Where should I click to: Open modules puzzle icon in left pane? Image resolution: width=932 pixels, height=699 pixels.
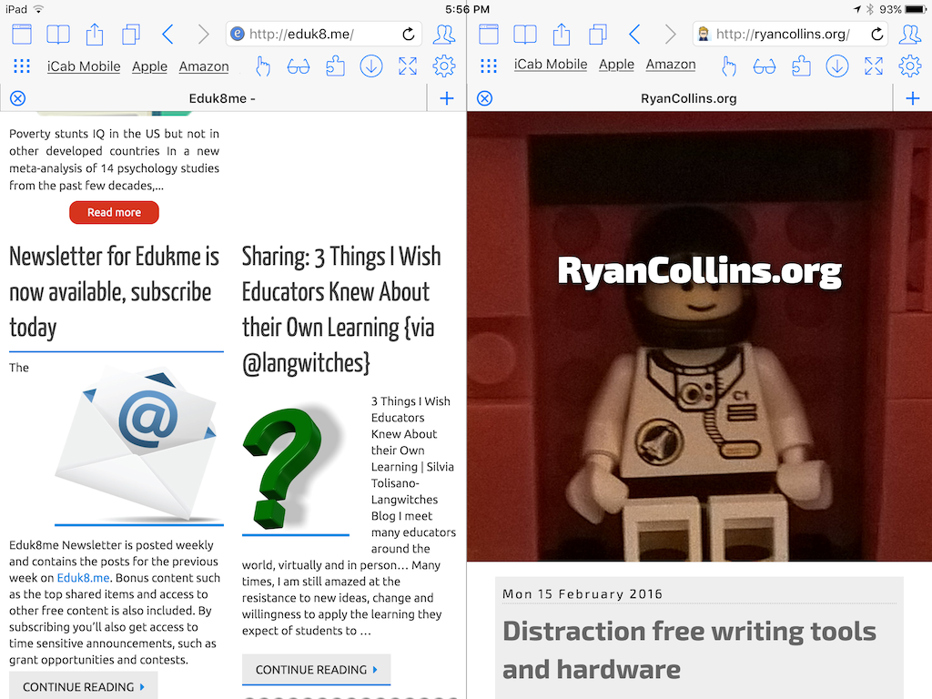(x=335, y=66)
